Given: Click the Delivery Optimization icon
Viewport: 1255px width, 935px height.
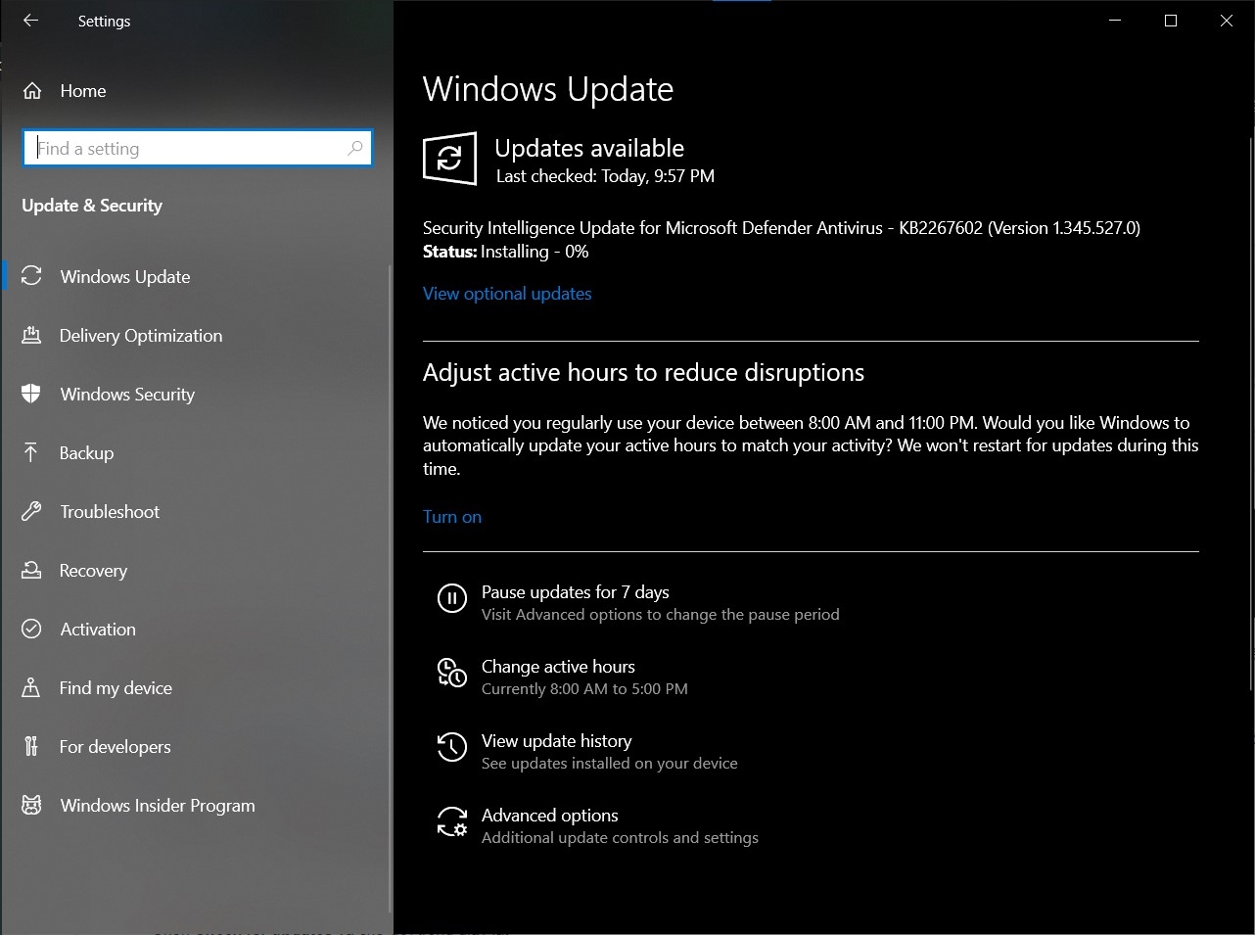Looking at the screenshot, I should tap(31, 335).
